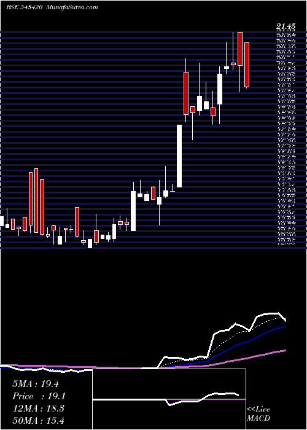Click the 21.45 top price label

[286, 26]
